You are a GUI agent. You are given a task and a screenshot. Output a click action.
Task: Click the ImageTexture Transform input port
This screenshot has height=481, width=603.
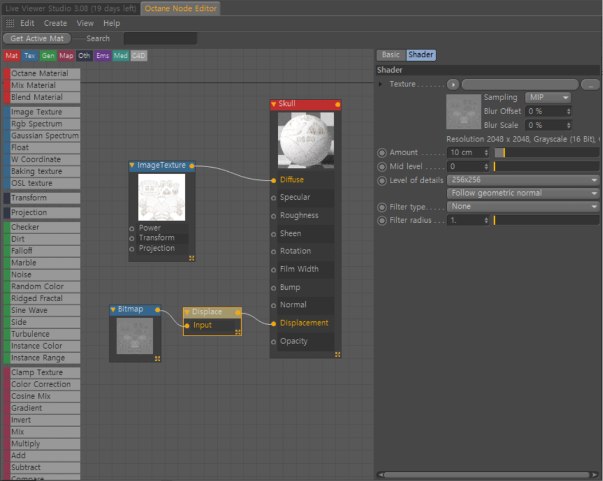132,238
